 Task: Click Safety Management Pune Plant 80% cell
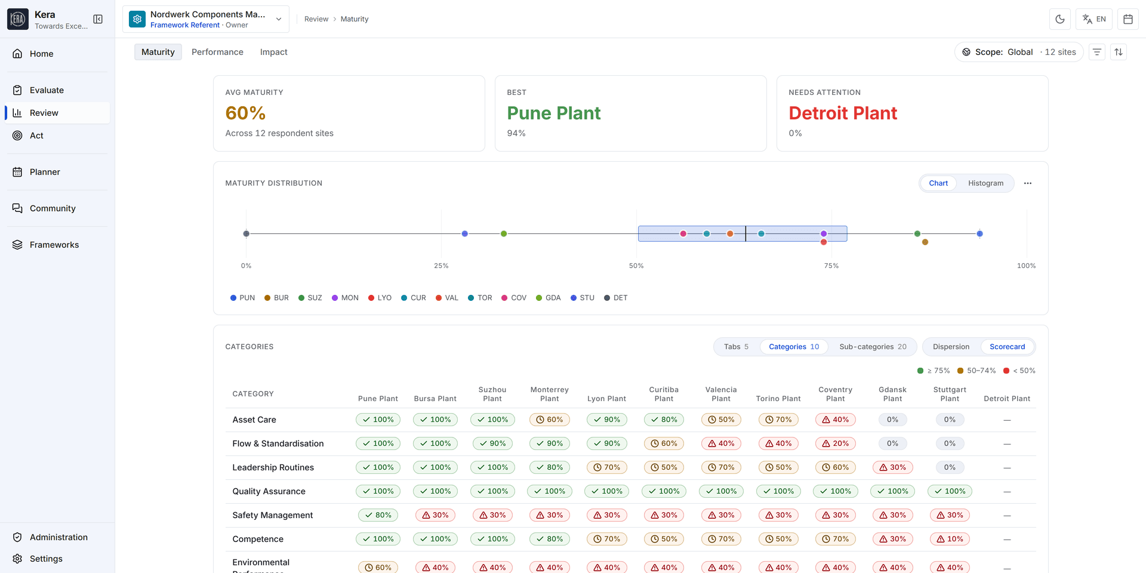(378, 515)
